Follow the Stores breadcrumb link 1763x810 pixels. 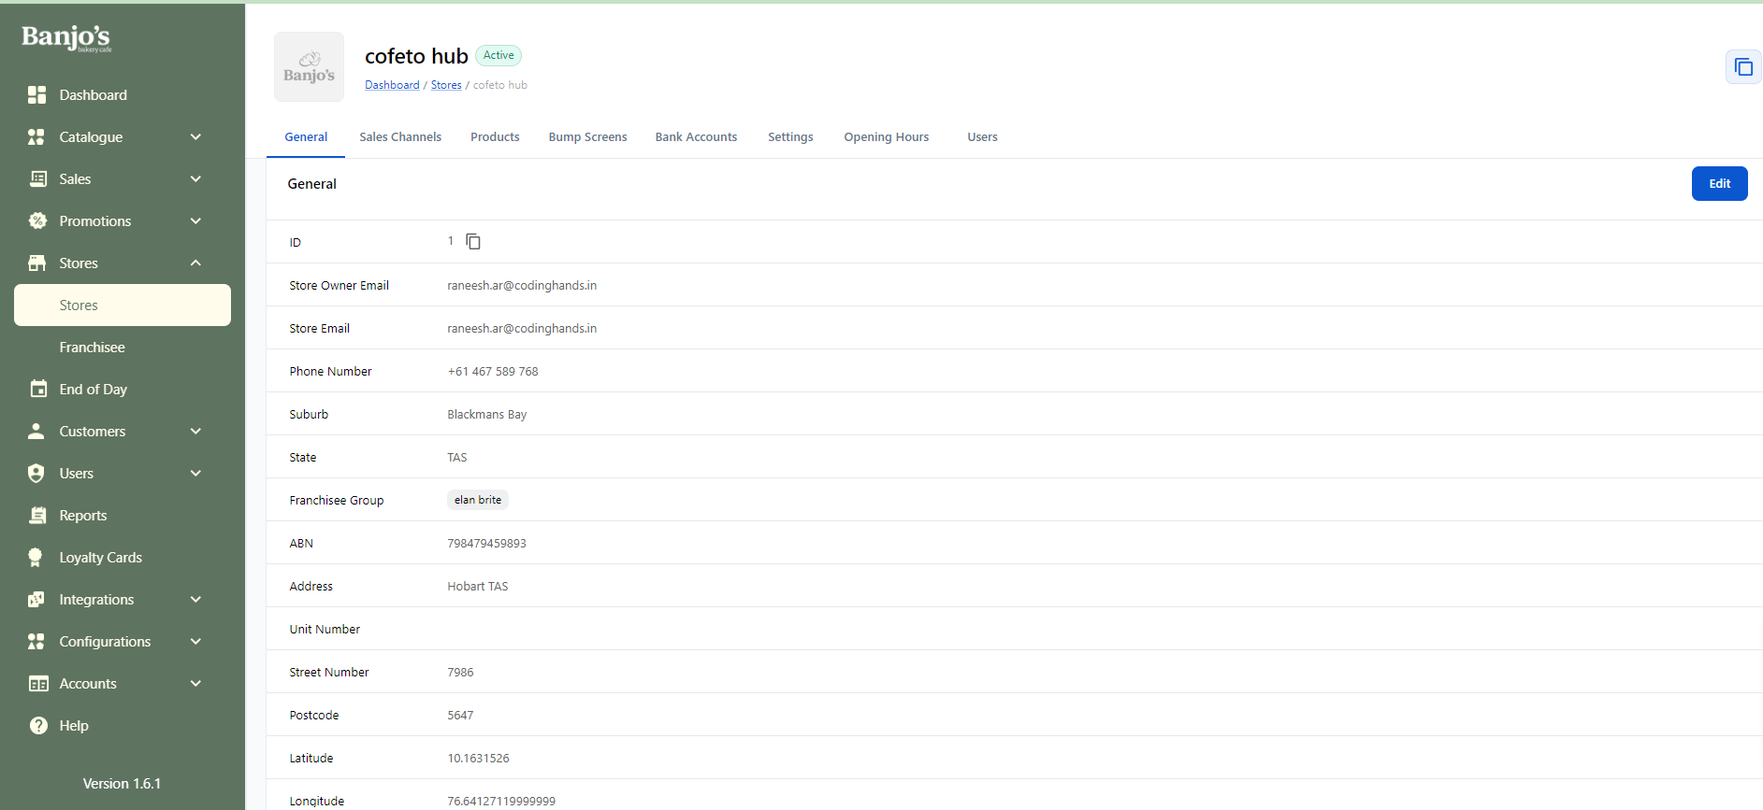pos(446,85)
